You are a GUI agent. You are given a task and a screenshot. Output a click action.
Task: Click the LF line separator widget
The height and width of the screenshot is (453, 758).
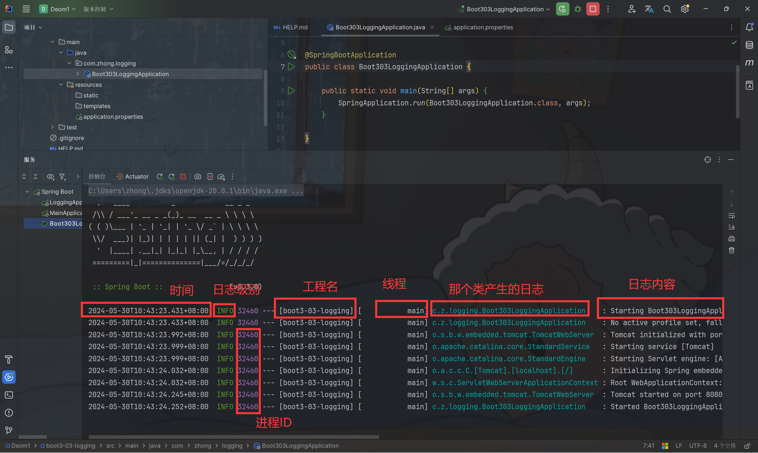[679, 446]
